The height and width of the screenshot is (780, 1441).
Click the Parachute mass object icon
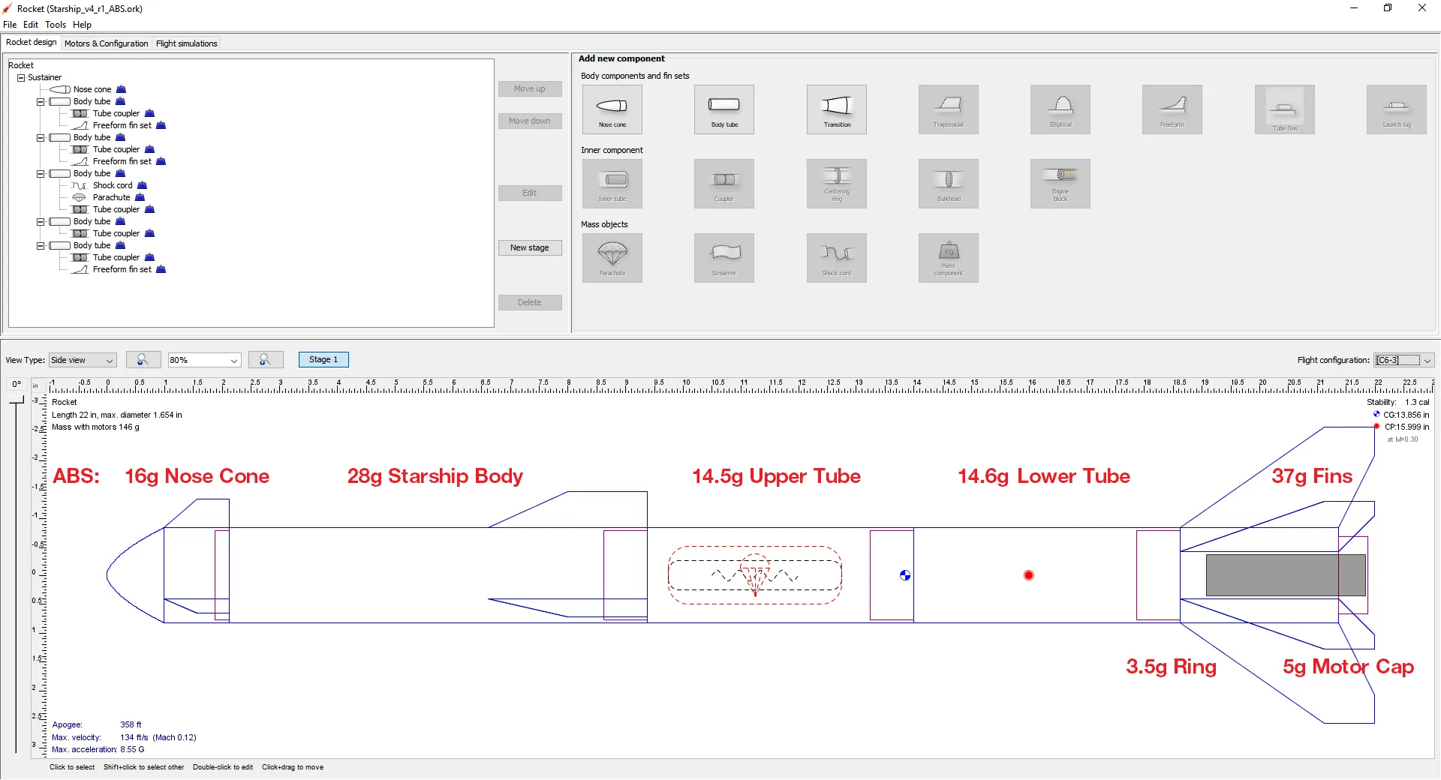612,258
